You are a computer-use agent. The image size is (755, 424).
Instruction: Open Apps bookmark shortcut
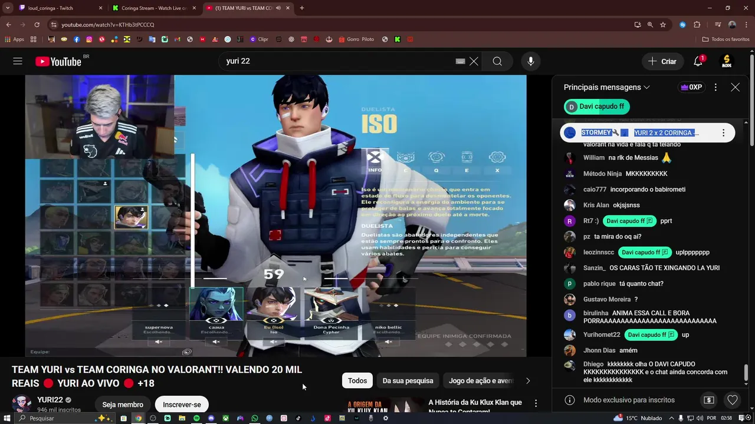click(15, 39)
